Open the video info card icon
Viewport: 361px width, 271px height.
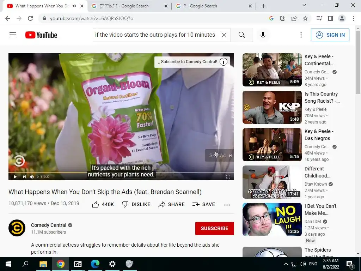(223, 62)
